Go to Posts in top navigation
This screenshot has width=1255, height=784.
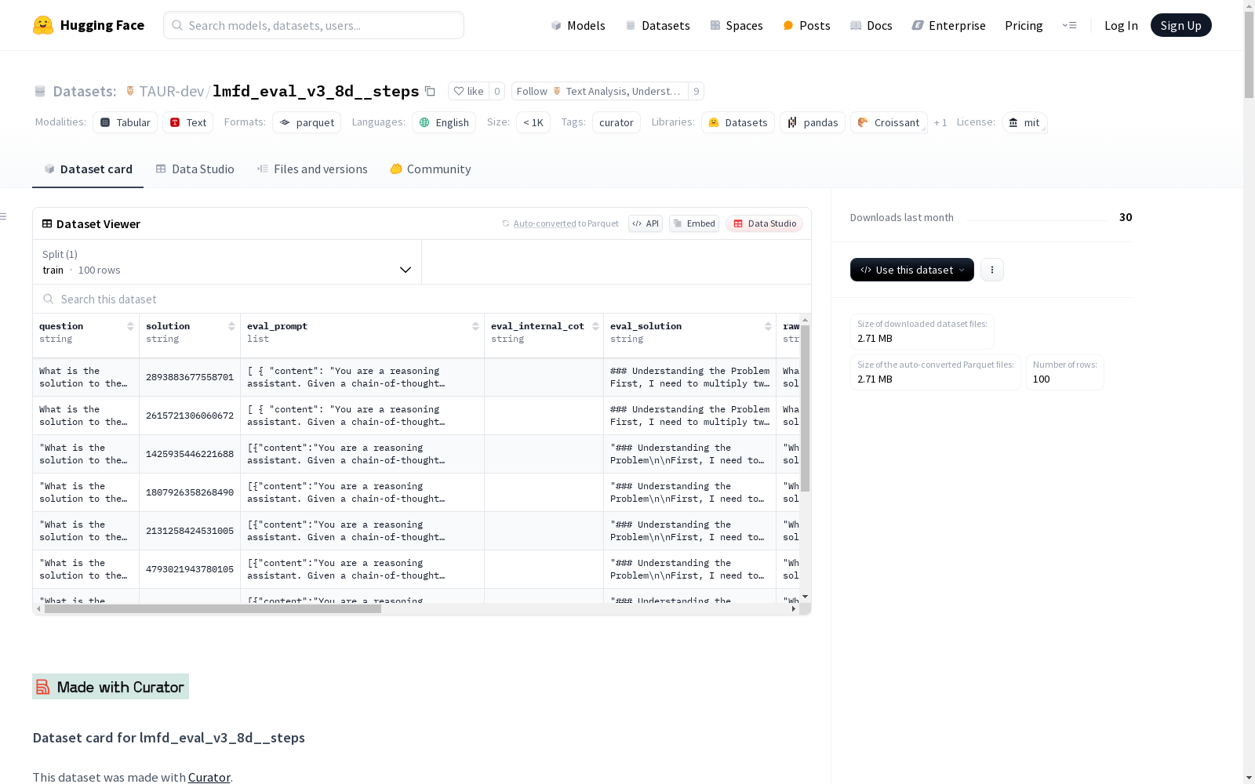coord(806,25)
